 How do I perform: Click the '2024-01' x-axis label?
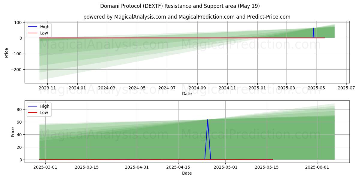point(77,88)
